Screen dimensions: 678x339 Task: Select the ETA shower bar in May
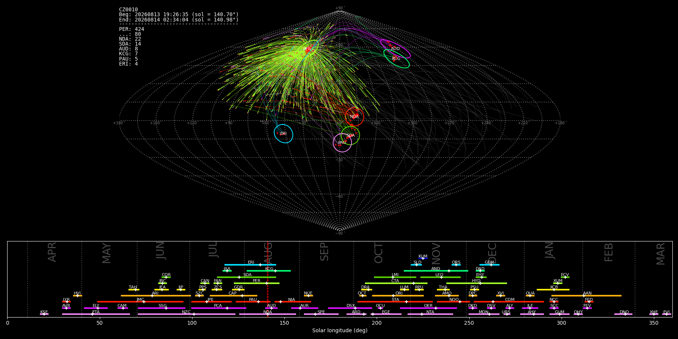pos(96,314)
